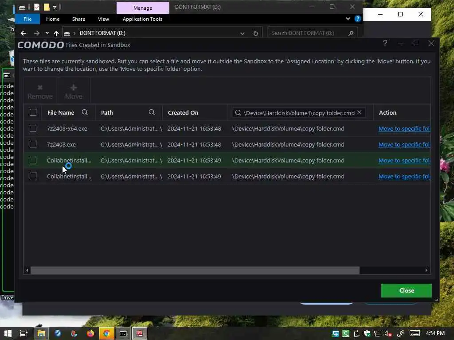This screenshot has width=454, height=340.
Task: Open Comodo help question mark
Action: coord(385,43)
